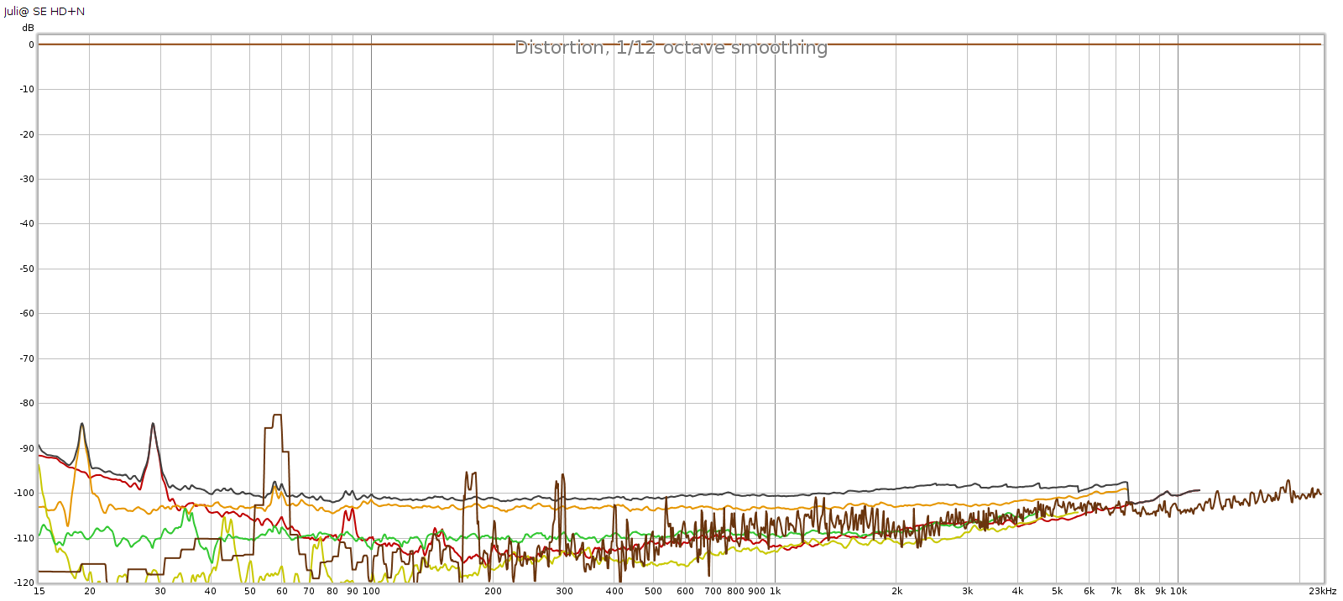Click the 2k frequency axis label
The height and width of the screenshot is (601, 1343).
pos(896,591)
